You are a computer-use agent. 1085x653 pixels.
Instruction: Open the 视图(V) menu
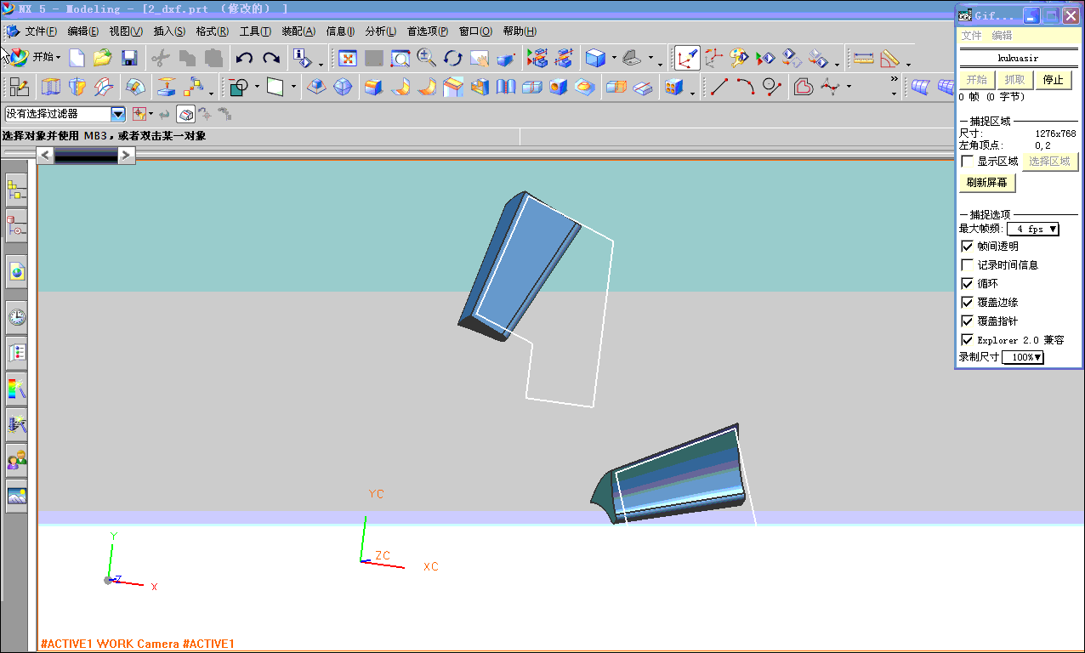coord(126,31)
